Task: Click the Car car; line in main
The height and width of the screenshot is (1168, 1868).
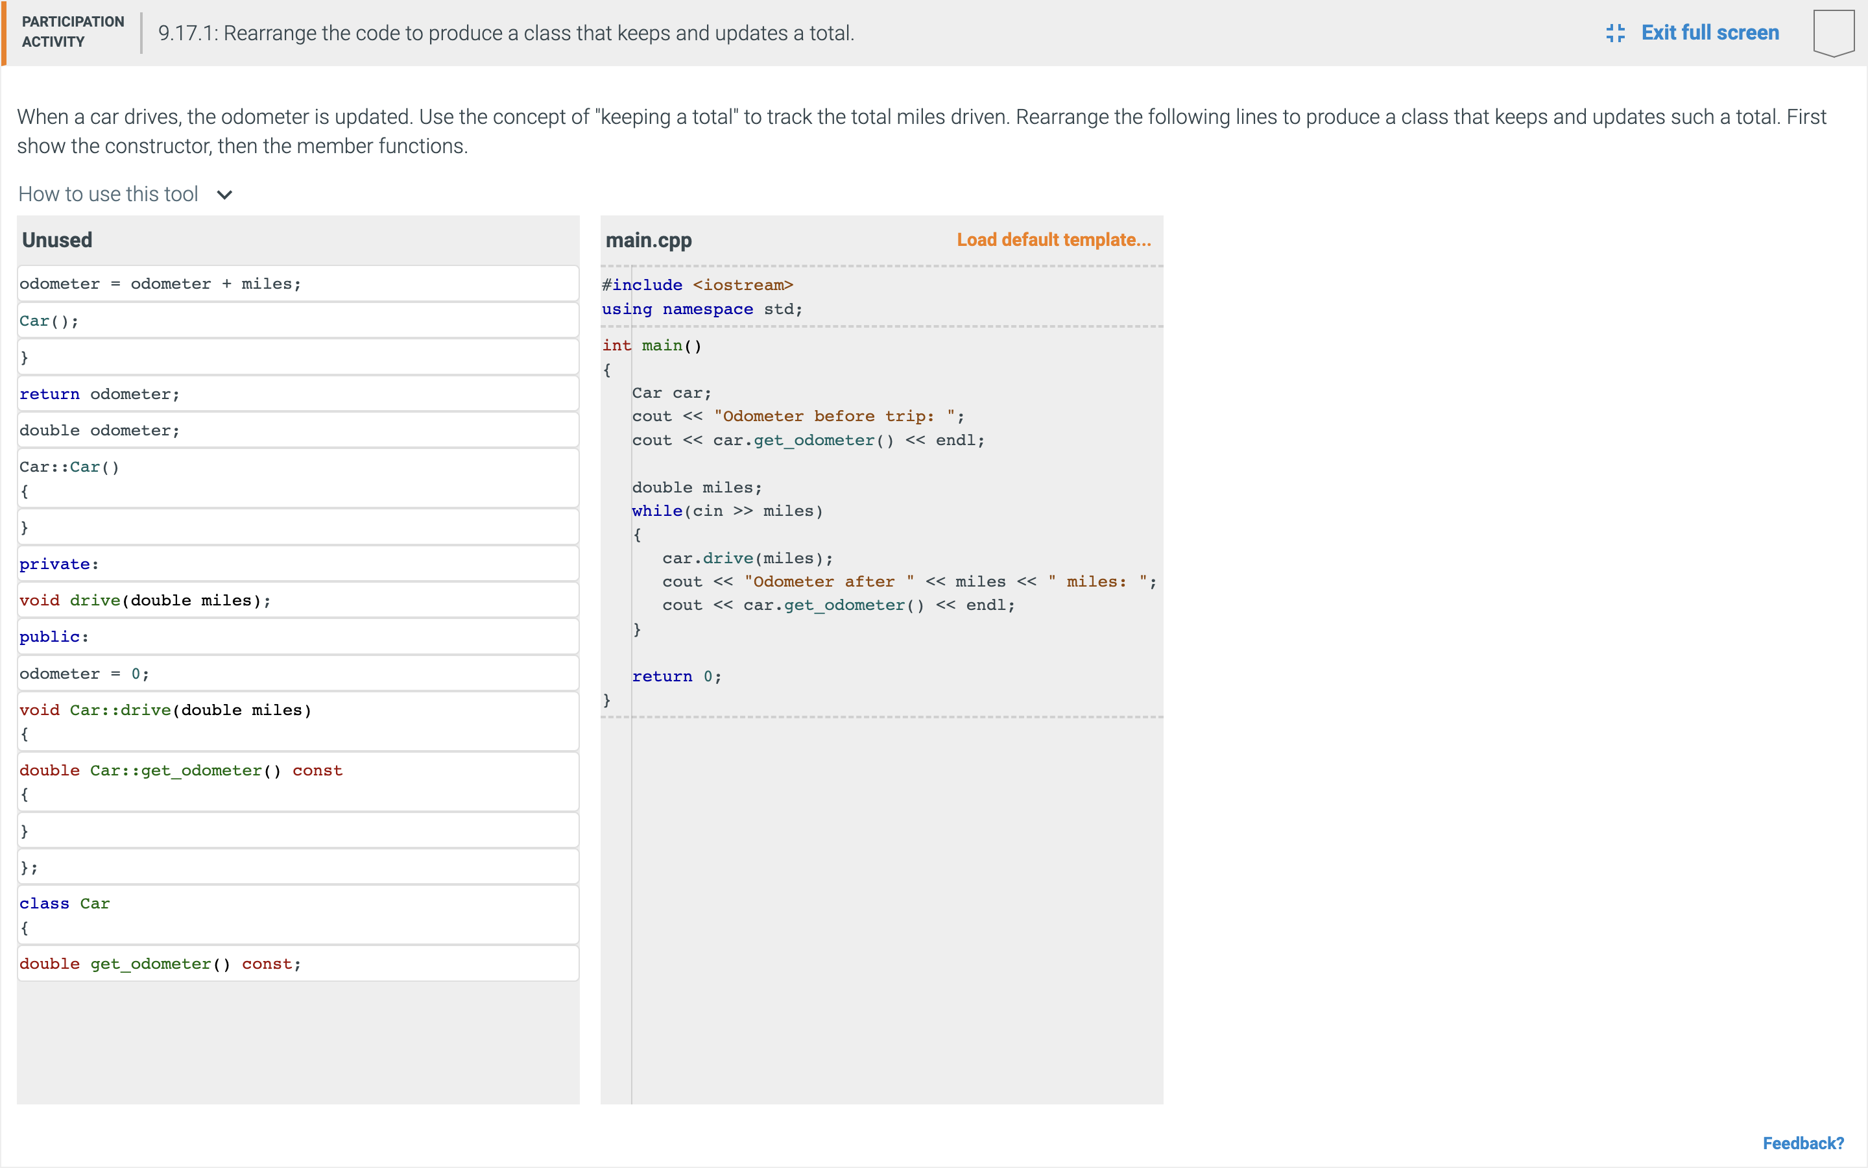Action: [671, 393]
